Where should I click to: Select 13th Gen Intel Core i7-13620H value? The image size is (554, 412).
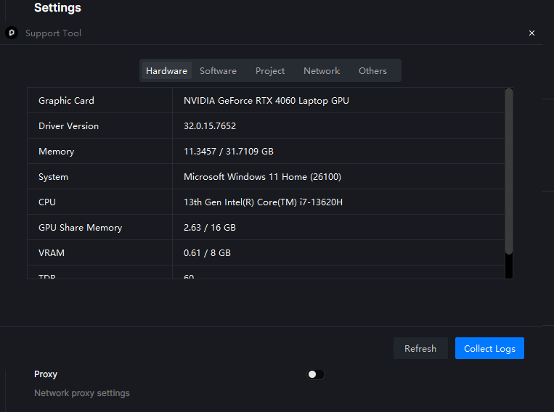pyautogui.click(x=264, y=202)
